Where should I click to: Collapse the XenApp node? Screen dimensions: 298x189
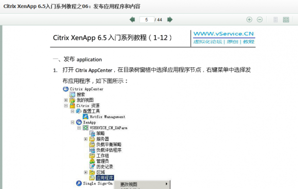pos(73,123)
